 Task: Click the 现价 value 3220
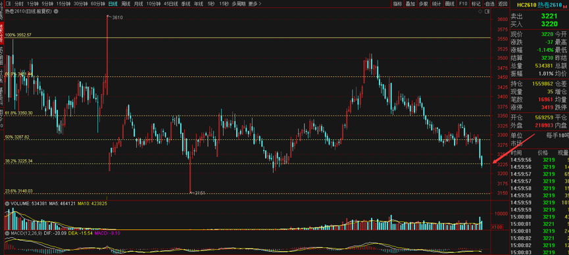click(547, 34)
